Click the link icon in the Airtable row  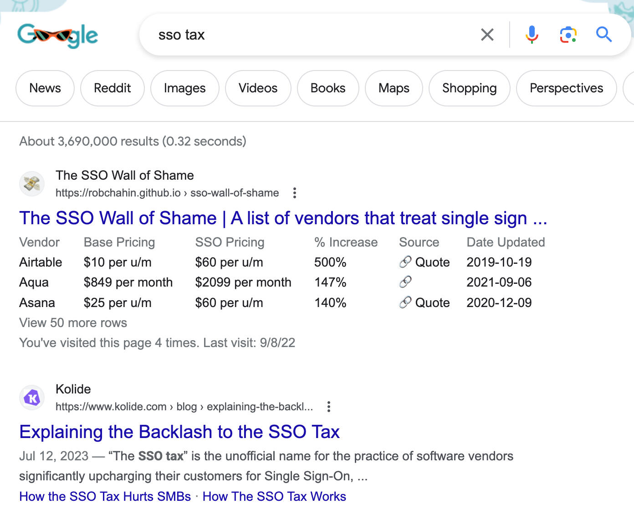pyautogui.click(x=405, y=262)
